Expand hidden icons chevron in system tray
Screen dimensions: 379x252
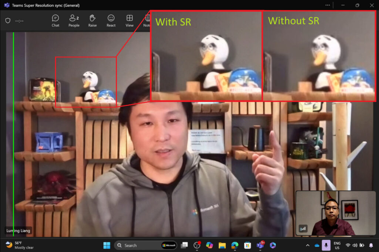click(x=308, y=245)
